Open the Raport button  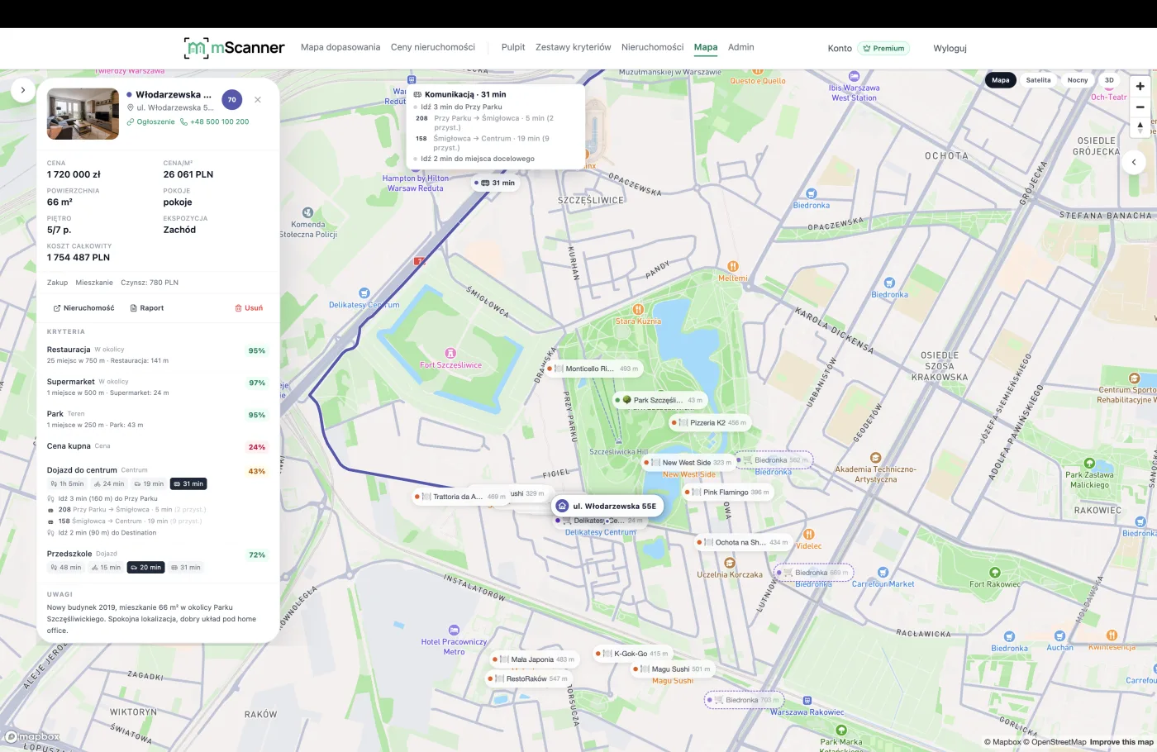147,308
